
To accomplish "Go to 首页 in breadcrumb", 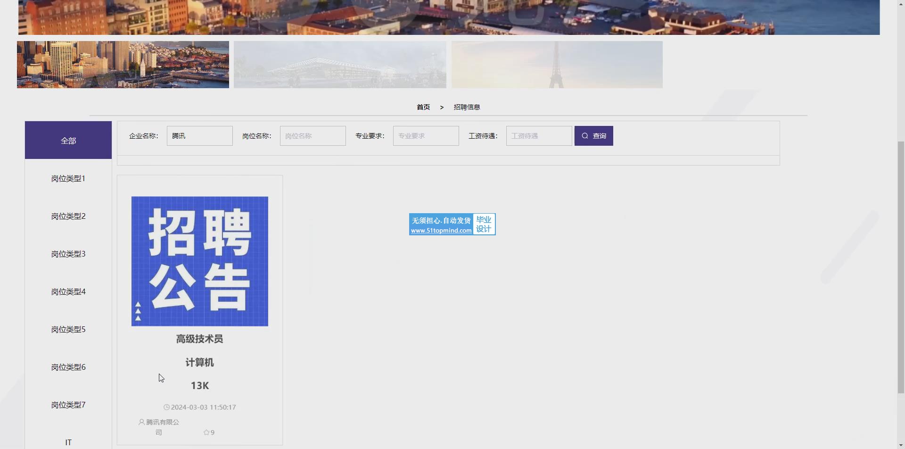I will coord(423,107).
